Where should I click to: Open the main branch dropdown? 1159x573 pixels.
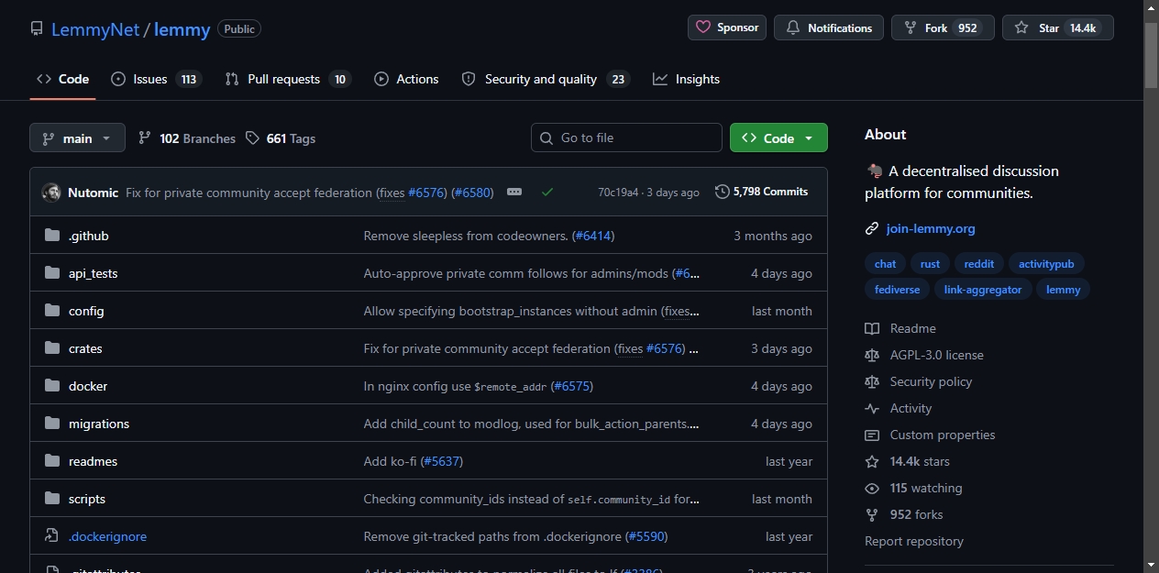pyautogui.click(x=77, y=138)
